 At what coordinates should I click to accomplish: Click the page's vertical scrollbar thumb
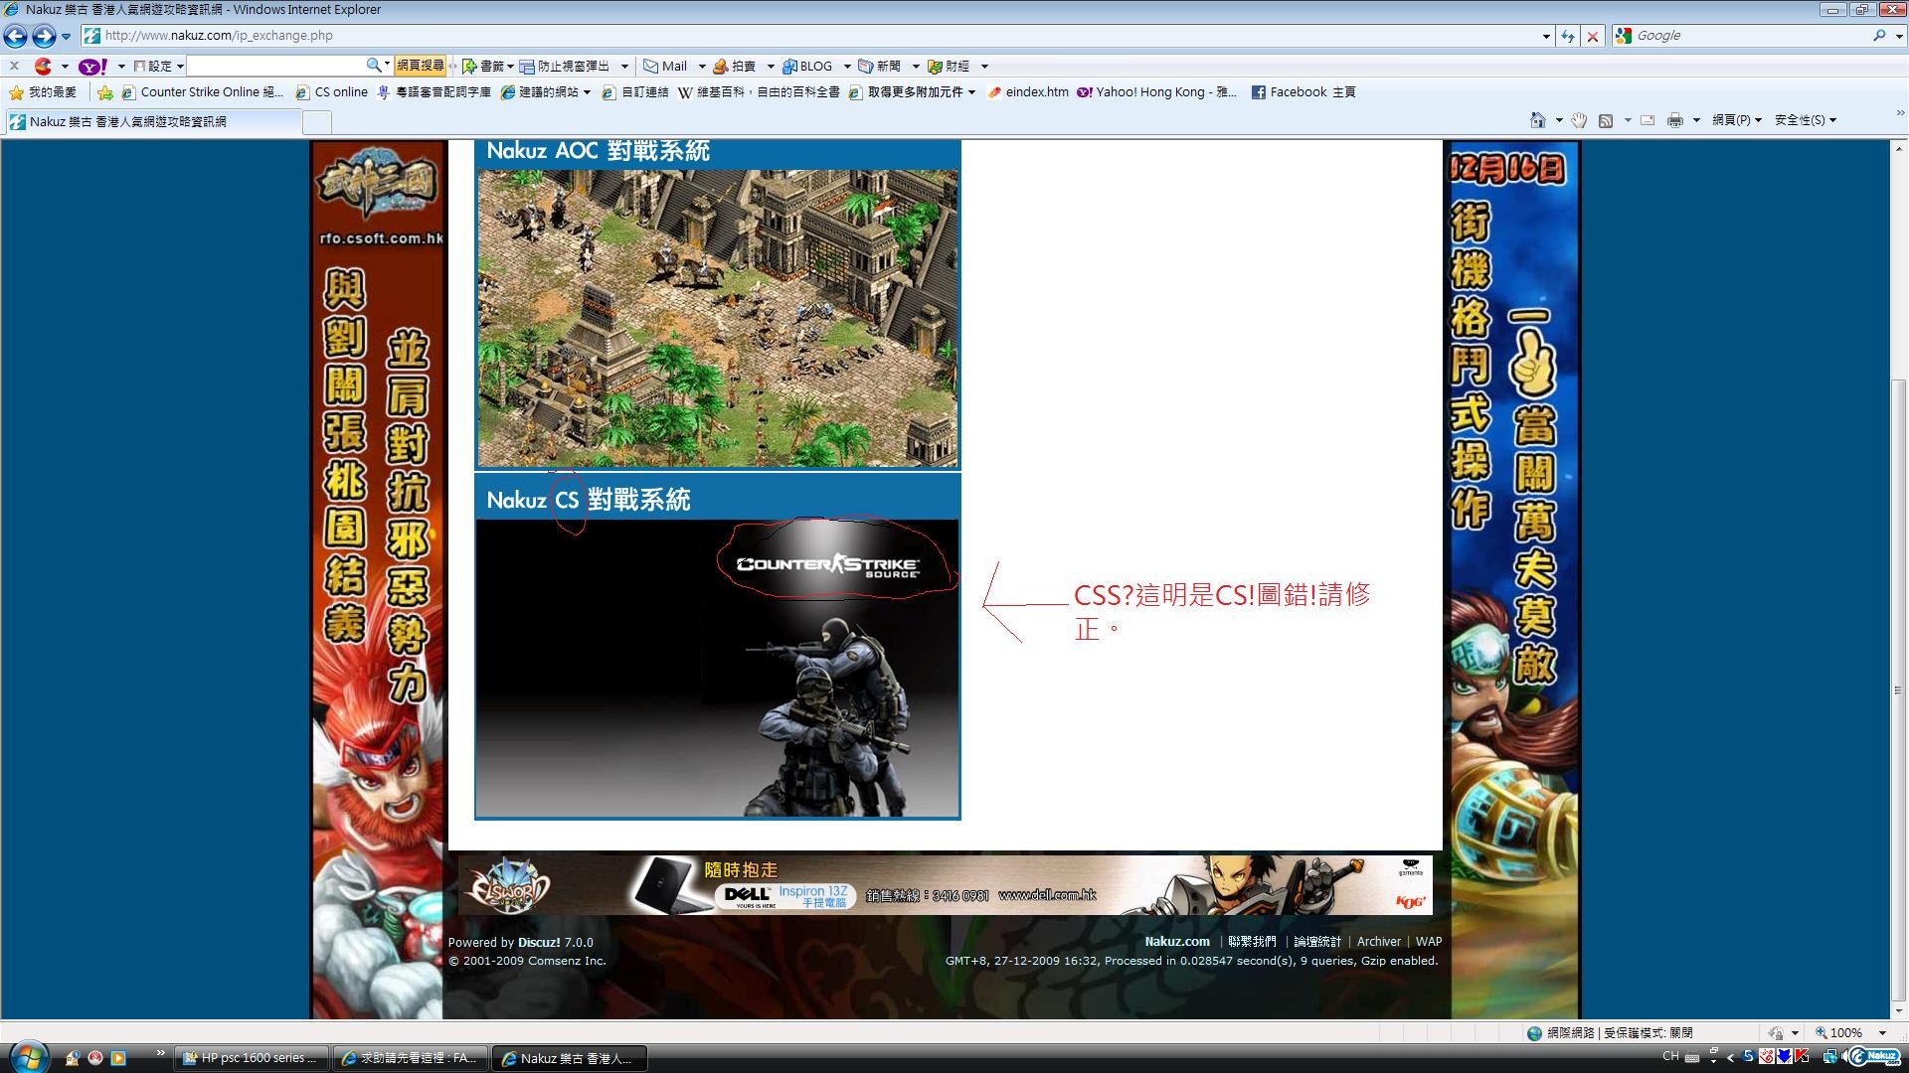pos(1899,690)
